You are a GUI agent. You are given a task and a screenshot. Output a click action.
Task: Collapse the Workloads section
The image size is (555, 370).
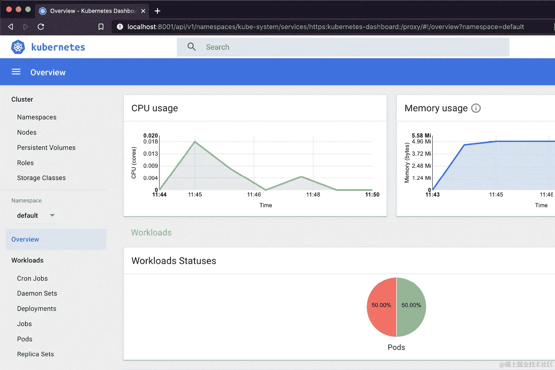pyautogui.click(x=27, y=260)
